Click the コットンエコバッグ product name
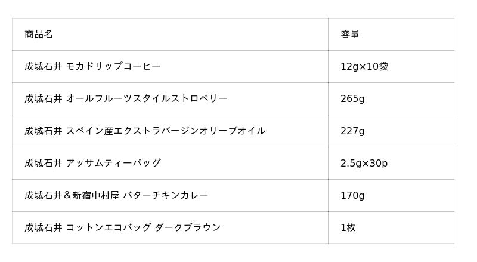477x262 pixels. click(x=108, y=228)
